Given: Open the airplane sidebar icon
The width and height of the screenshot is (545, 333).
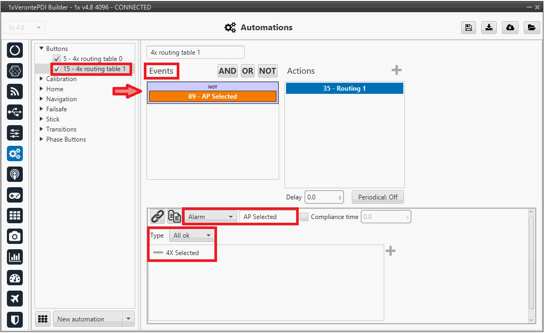Looking at the screenshot, I should 15,299.
